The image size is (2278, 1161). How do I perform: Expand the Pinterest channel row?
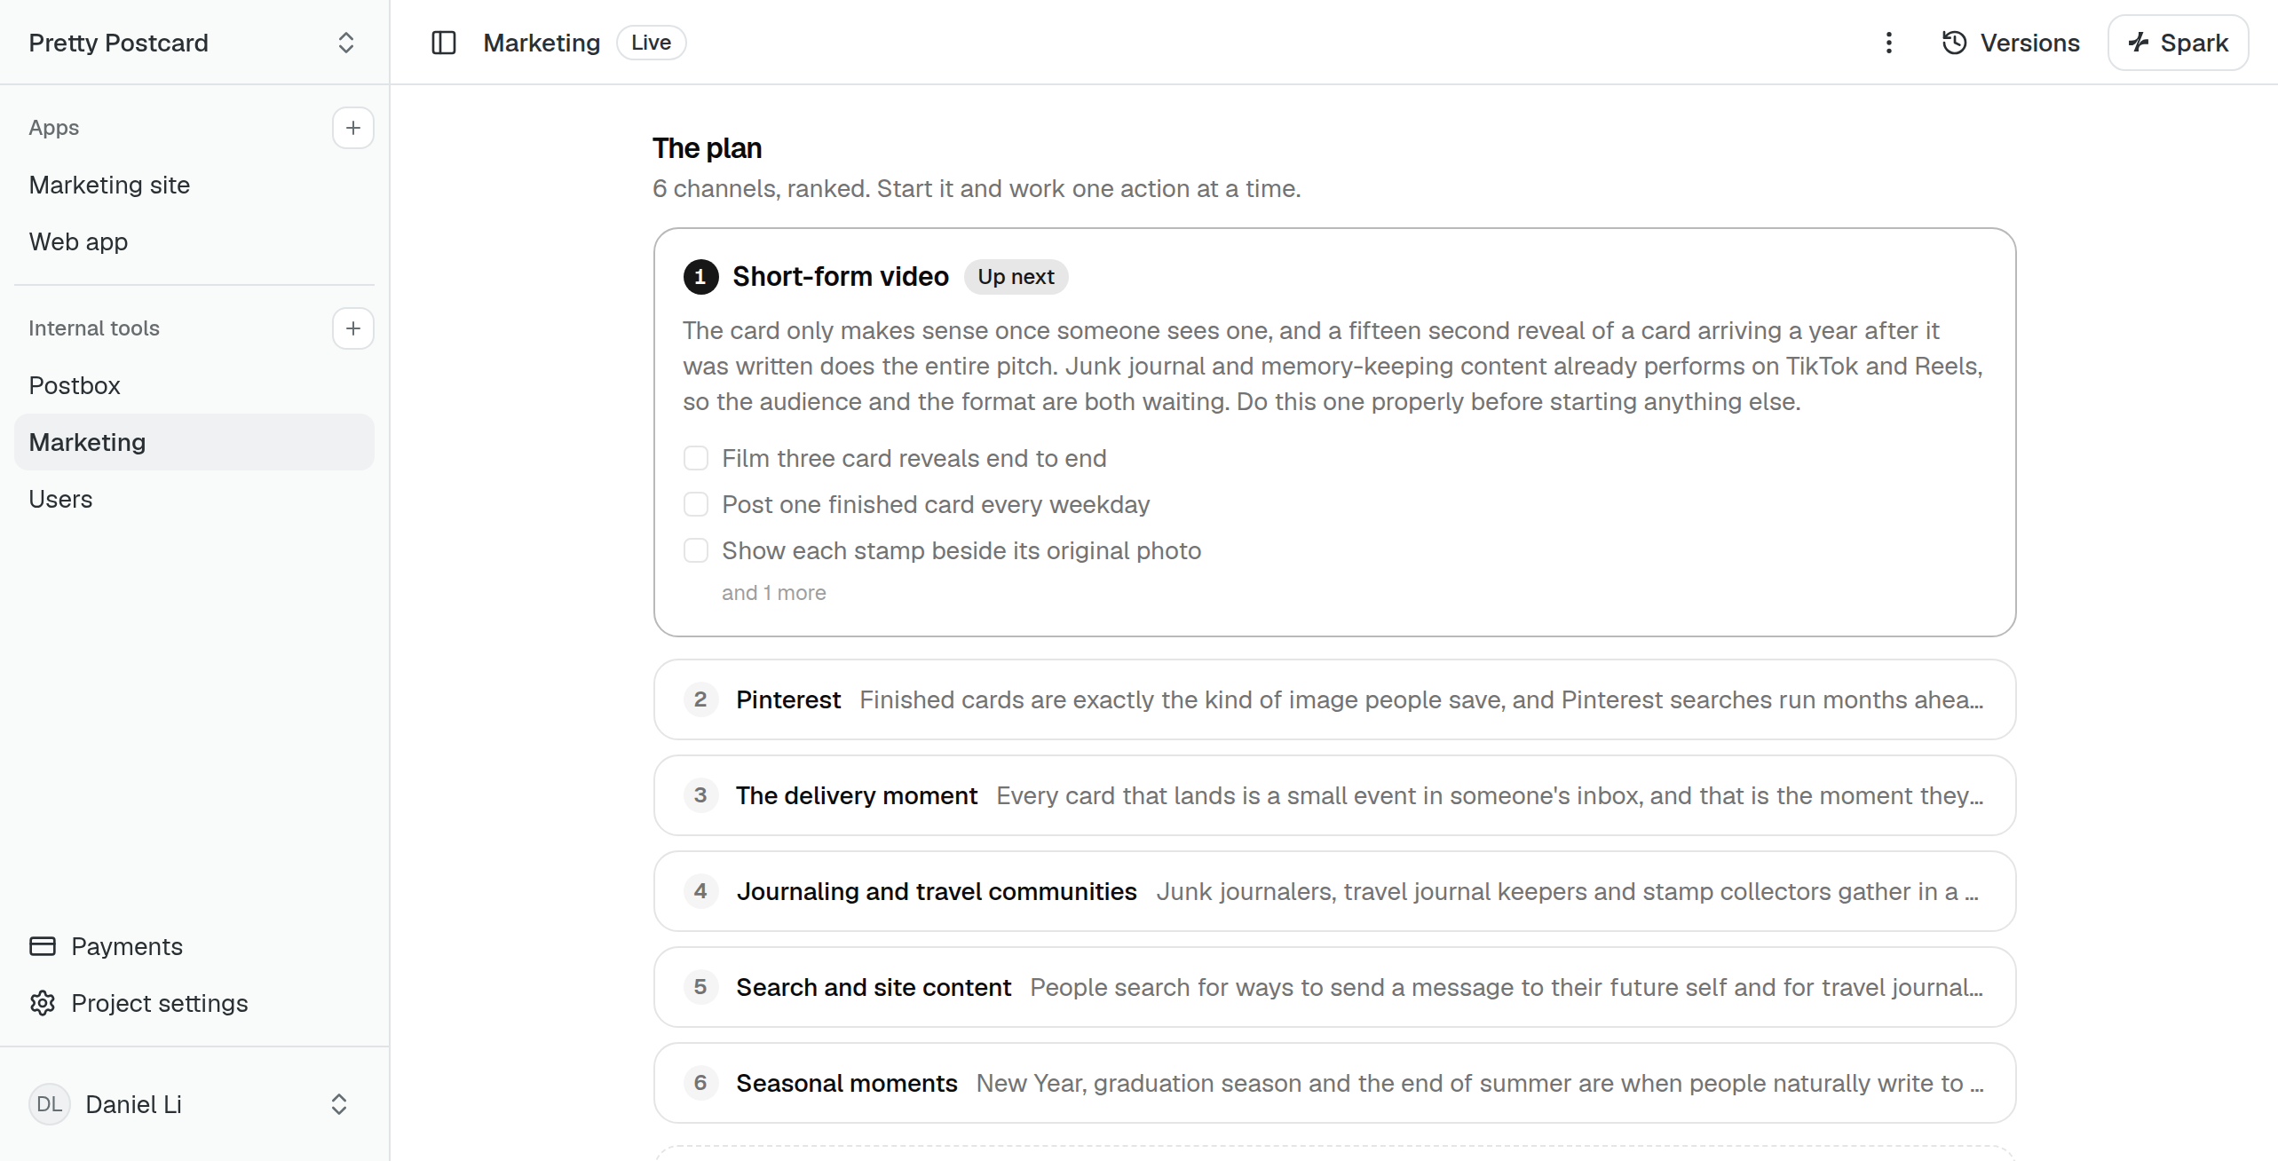(x=1334, y=699)
